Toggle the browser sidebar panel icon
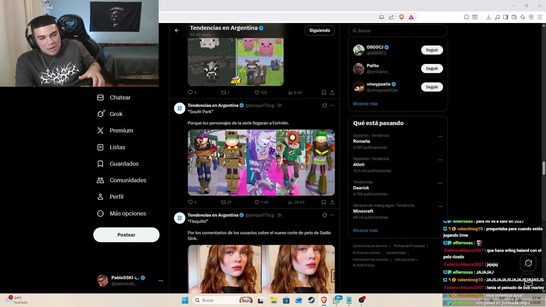 click(505, 17)
